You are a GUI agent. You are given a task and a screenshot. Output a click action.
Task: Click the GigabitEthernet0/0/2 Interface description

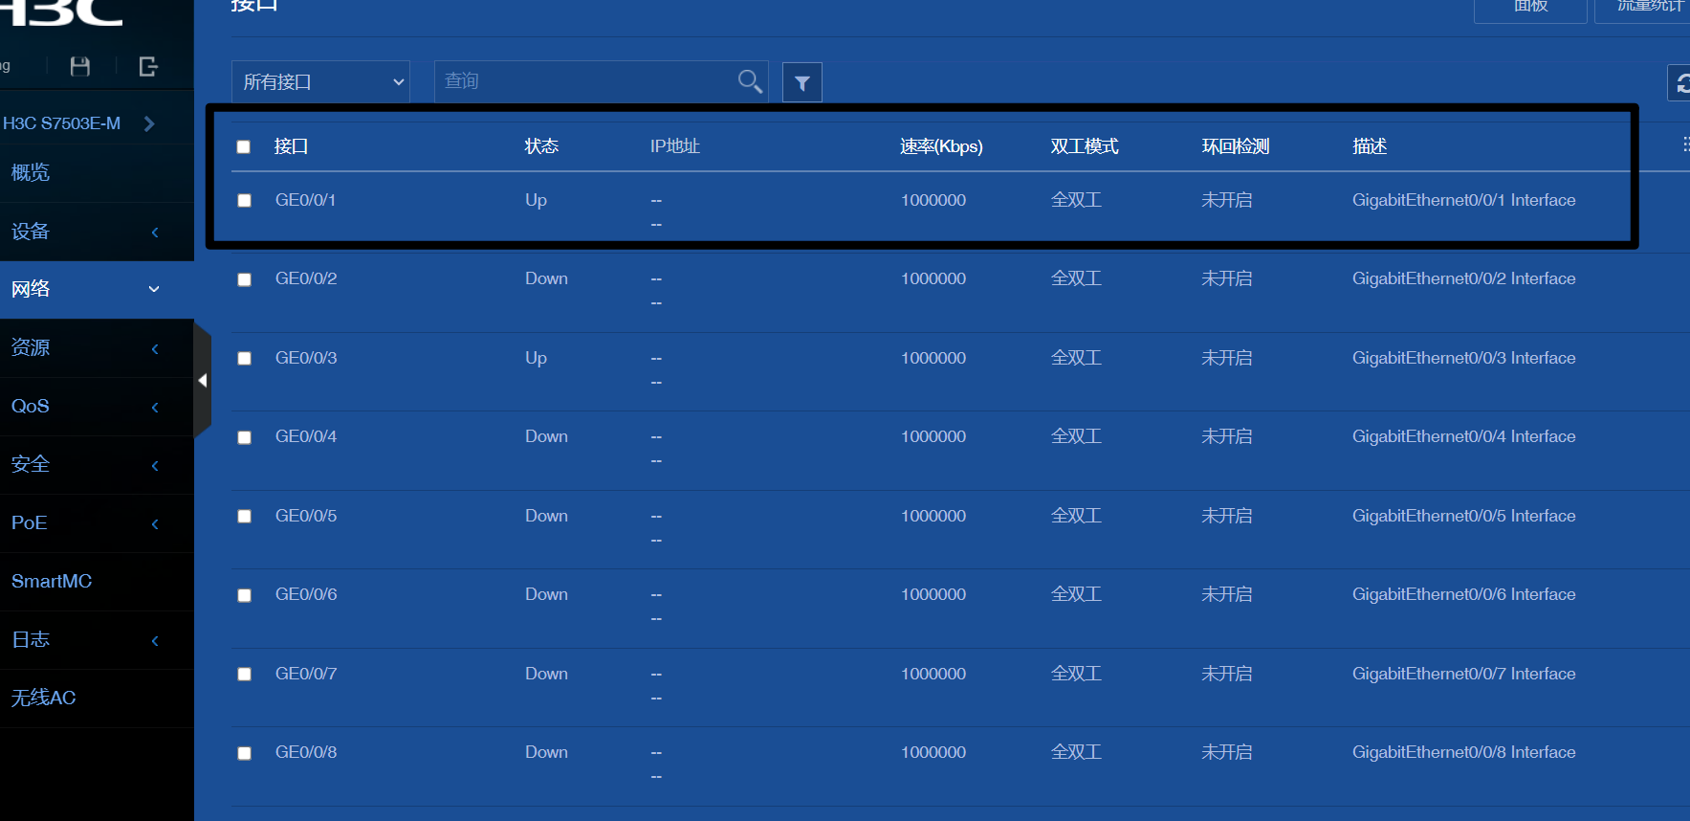[1463, 278]
